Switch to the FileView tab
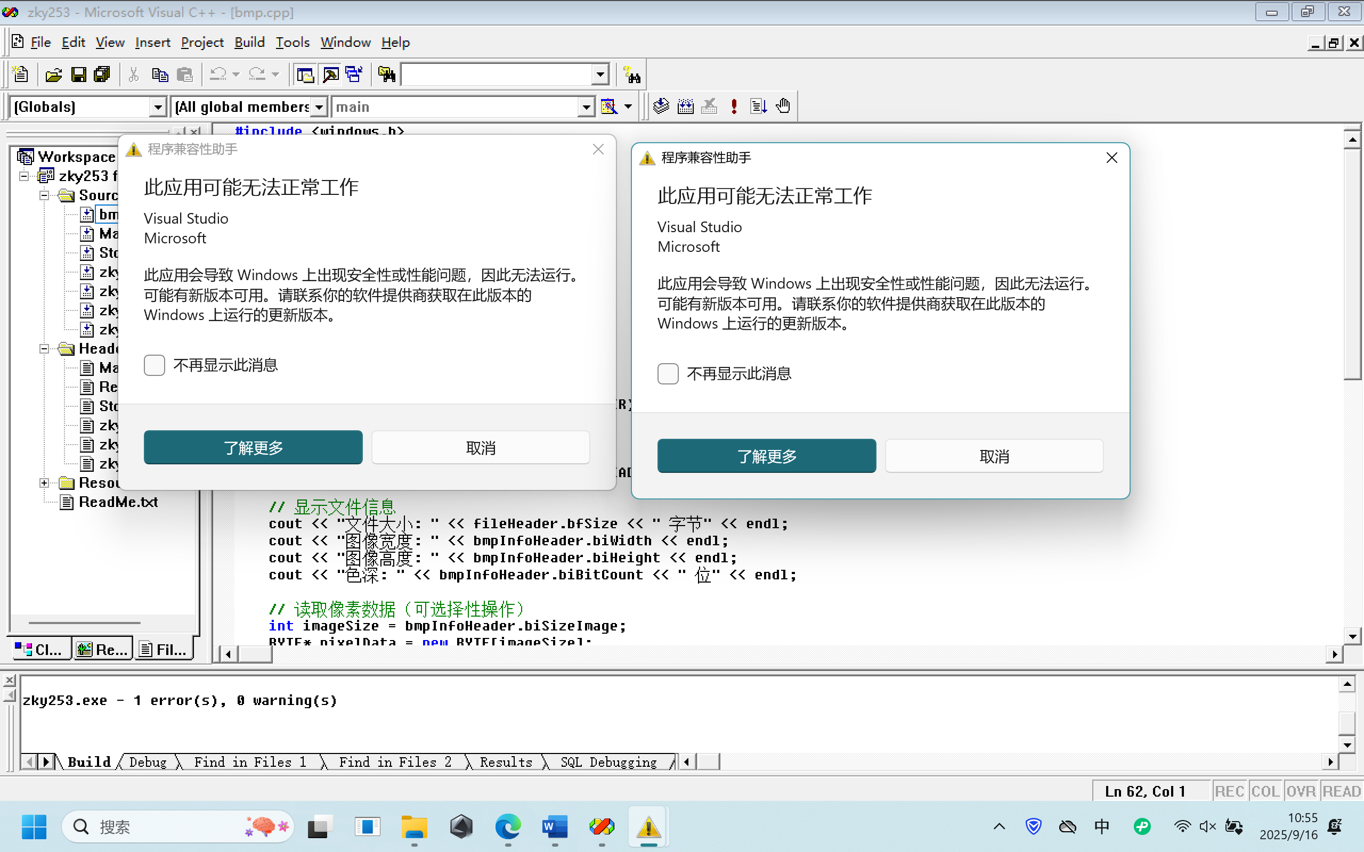The image size is (1364, 852). [163, 650]
